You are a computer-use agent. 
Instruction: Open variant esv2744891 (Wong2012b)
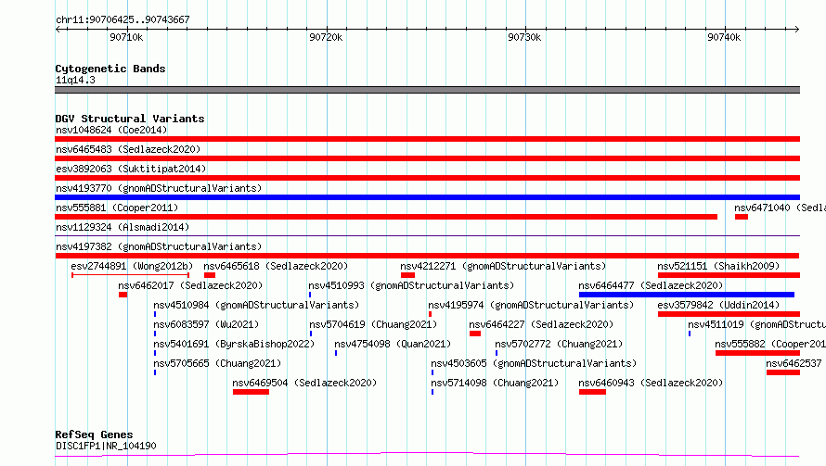point(132,266)
